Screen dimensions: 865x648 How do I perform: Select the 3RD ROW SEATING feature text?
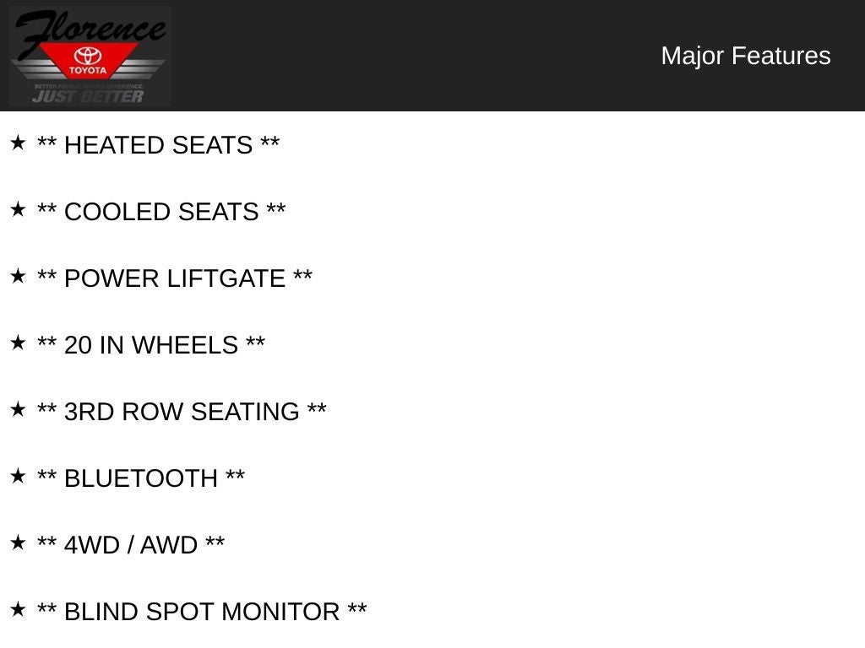(182, 412)
